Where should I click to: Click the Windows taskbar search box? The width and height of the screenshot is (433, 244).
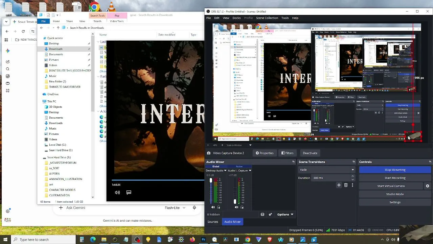(x=44, y=240)
